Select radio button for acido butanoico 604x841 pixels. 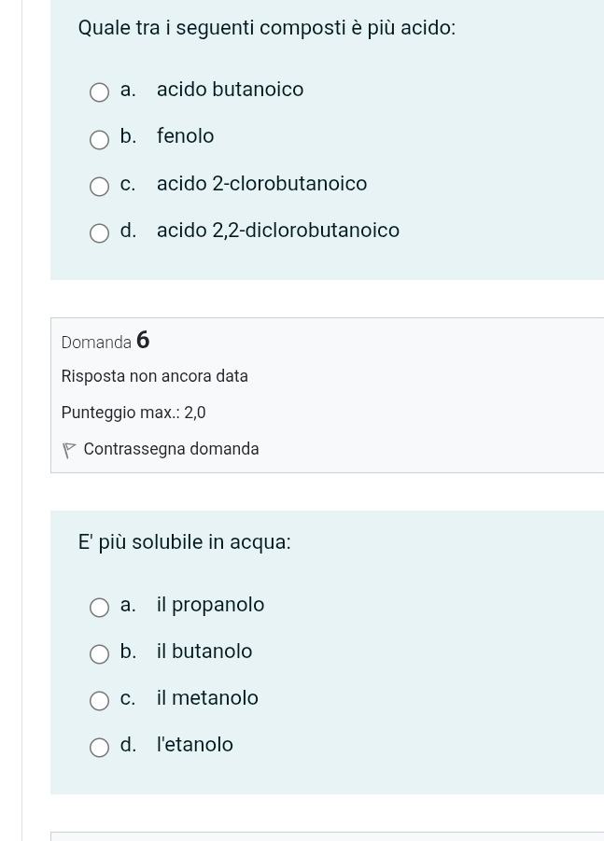99,91
